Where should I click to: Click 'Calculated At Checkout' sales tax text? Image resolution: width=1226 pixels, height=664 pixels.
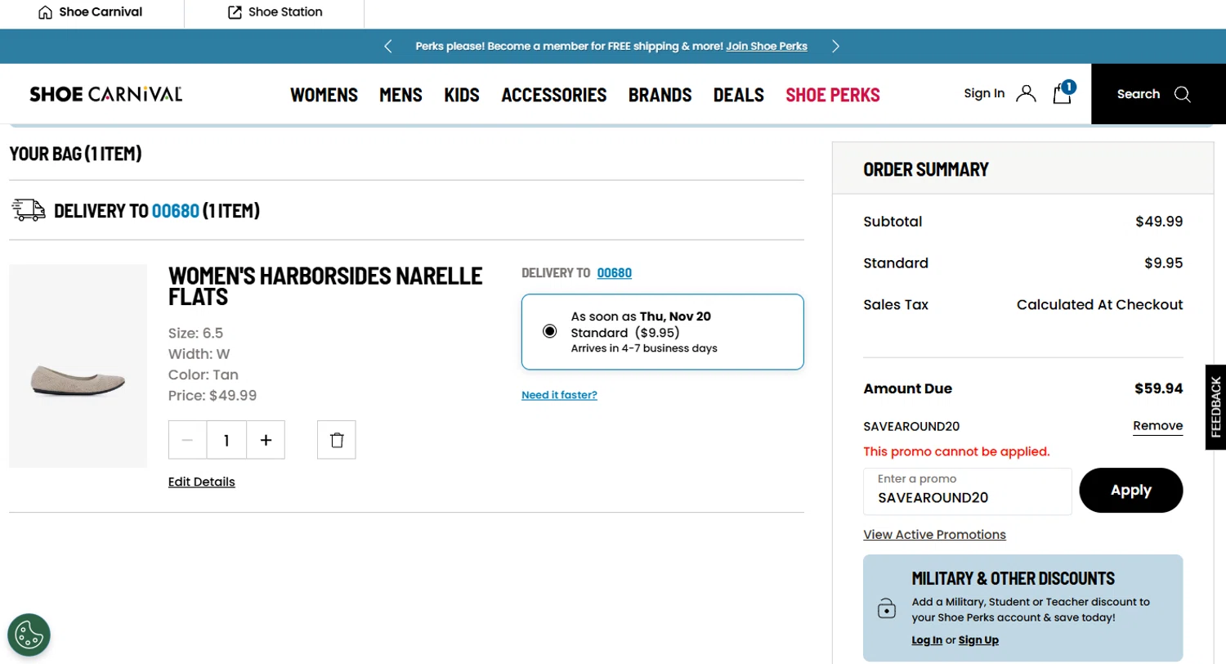(1099, 305)
